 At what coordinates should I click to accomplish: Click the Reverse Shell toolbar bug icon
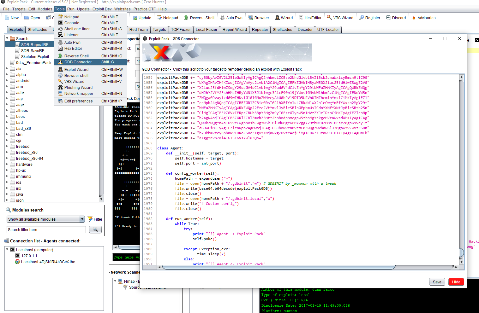(x=186, y=18)
